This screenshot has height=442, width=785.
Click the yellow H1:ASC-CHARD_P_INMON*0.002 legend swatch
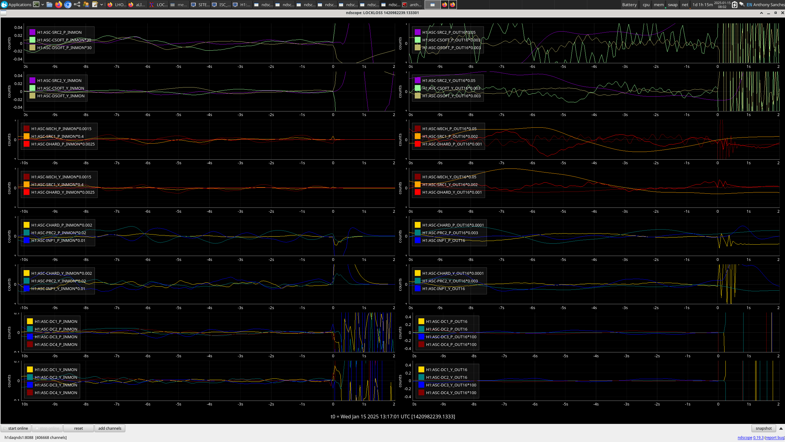pyautogui.click(x=26, y=225)
